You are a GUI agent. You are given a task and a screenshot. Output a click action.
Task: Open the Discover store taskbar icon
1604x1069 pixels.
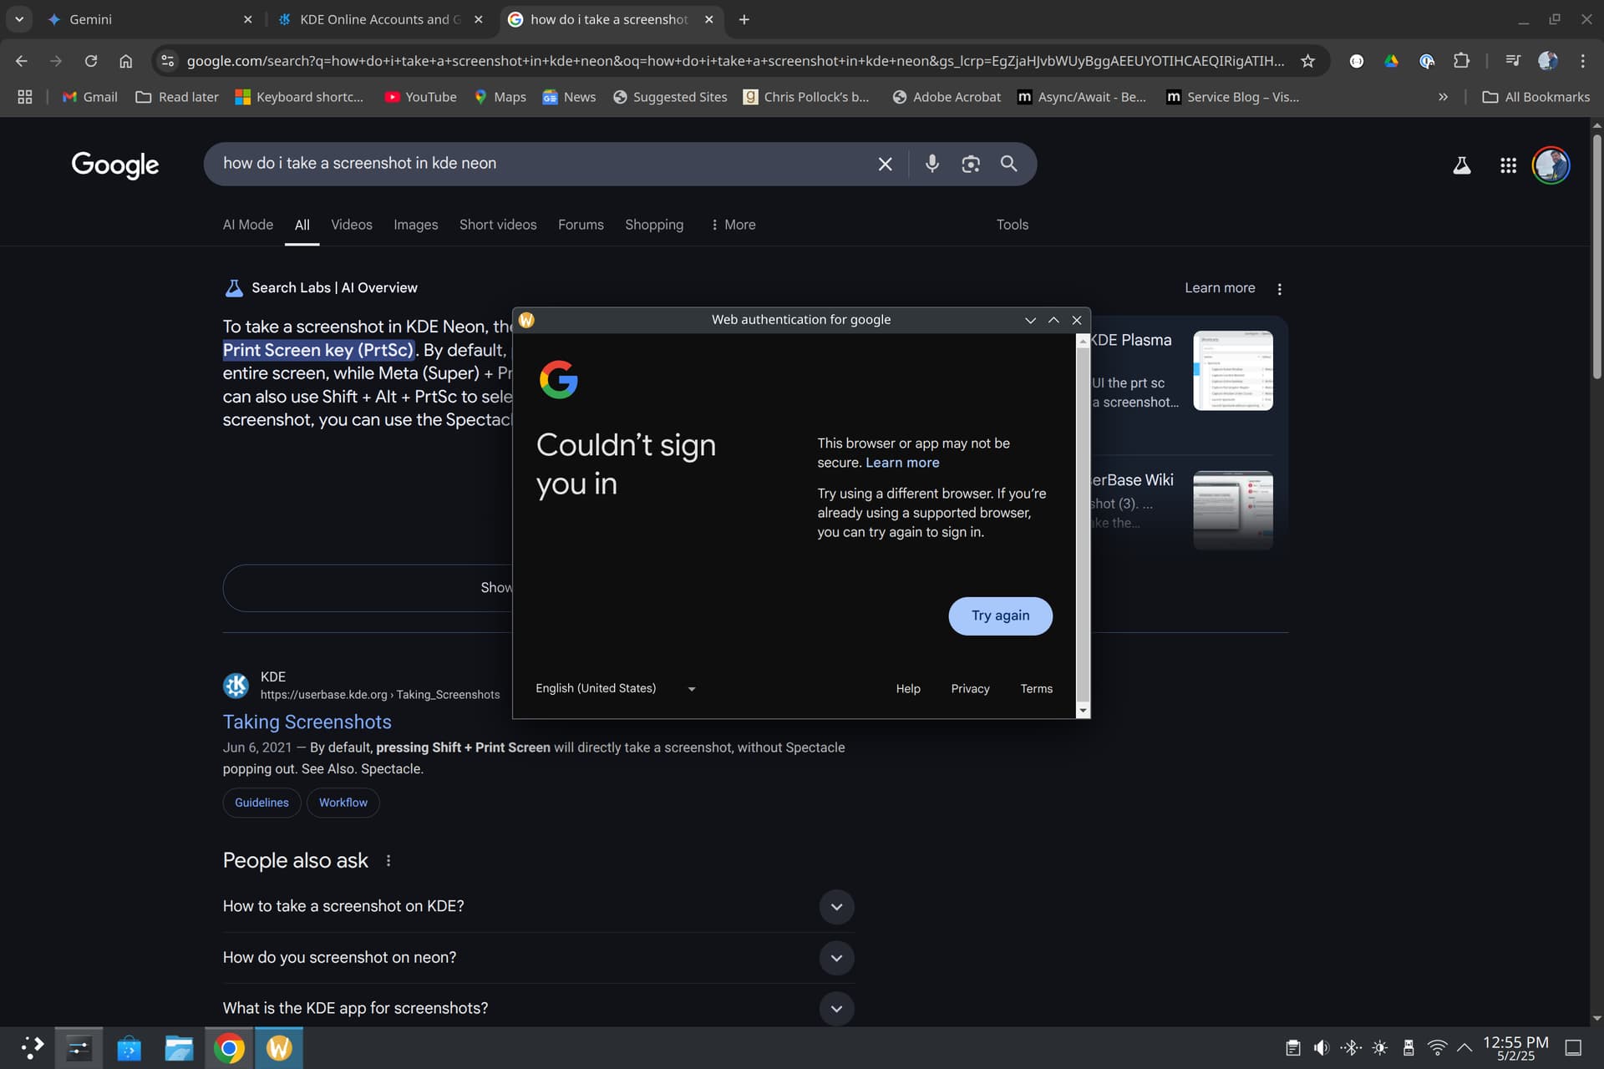tap(129, 1048)
